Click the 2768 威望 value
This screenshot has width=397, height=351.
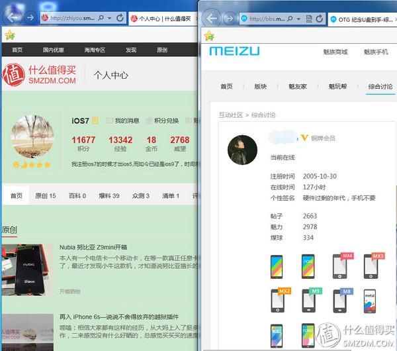180,140
